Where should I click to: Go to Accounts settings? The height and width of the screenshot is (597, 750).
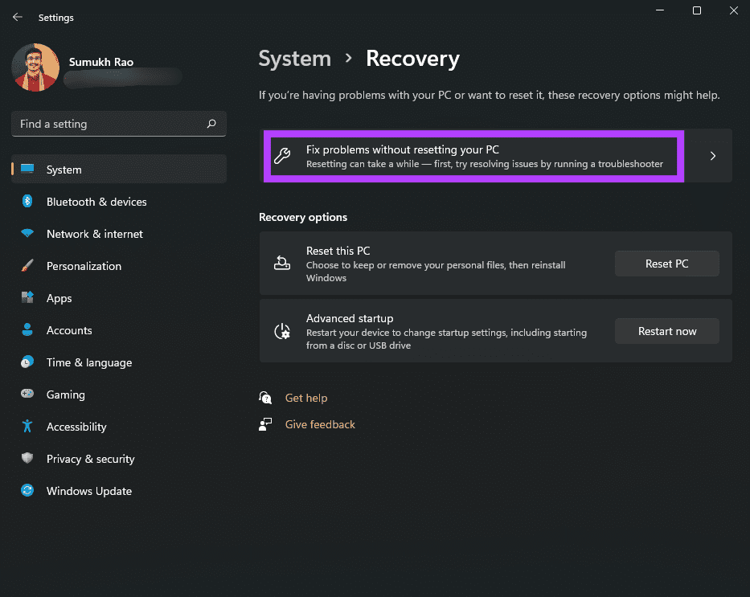point(119,330)
